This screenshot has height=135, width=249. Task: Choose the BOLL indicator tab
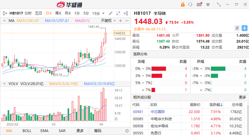[x=27, y=131]
